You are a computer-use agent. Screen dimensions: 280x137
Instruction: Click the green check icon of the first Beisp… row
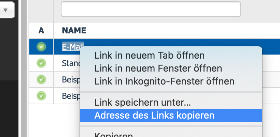(41, 79)
